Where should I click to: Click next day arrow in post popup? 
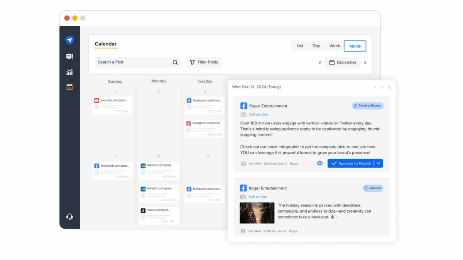pyautogui.click(x=382, y=87)
